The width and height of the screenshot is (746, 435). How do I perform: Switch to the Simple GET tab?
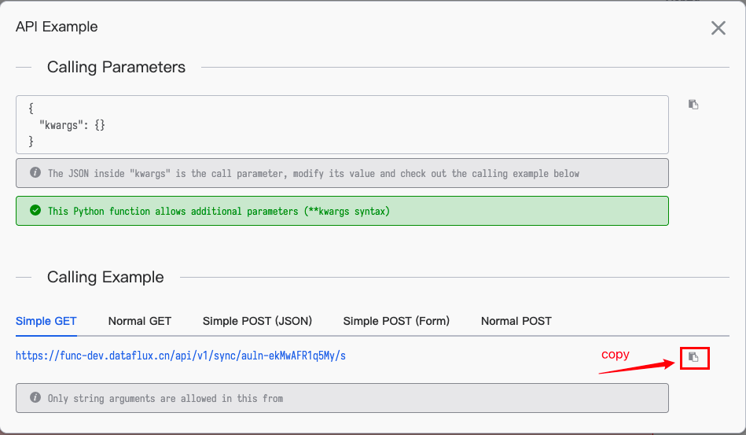46,321
